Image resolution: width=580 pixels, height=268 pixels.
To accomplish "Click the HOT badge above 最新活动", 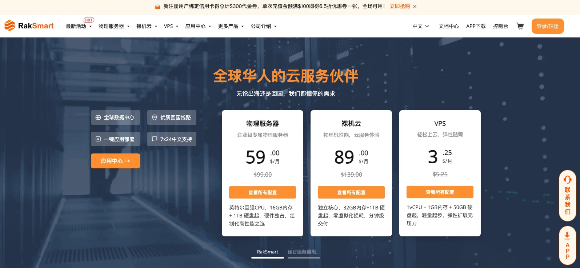I will point(89,20).
